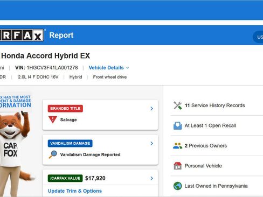This screenshot has height=197, width=263.
Task: Click Honda Accord Hybrid EX heading
Action: point(45,55)
